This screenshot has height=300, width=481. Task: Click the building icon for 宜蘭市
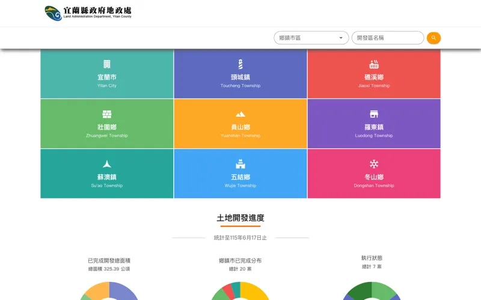pyautogui.click(x=107, y=64)
